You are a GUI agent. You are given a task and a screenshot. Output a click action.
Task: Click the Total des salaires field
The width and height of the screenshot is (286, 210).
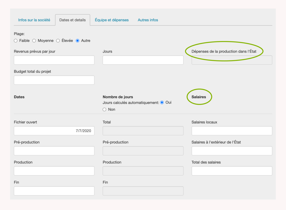(x=232, y=171)
